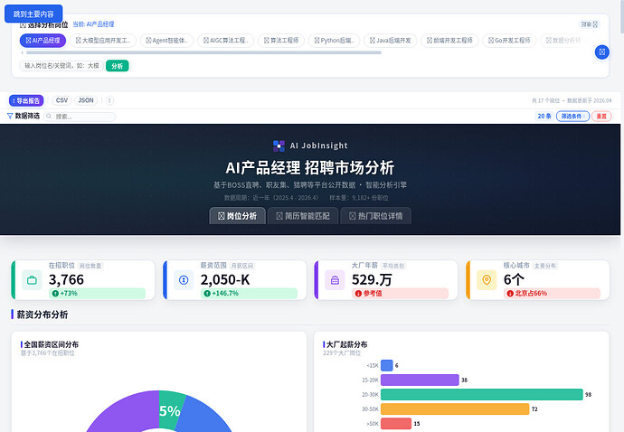
Task: Select the Go开发工程师 job chip
Action: (509, 40)
